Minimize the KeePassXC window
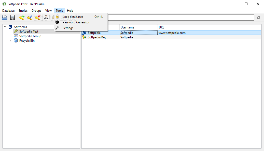This screenshot has height=151, width=264. (235, 4)
